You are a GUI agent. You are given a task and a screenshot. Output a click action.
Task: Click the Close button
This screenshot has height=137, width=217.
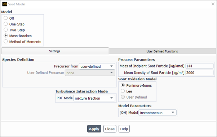pyautogui.click(x=110, y=129)
